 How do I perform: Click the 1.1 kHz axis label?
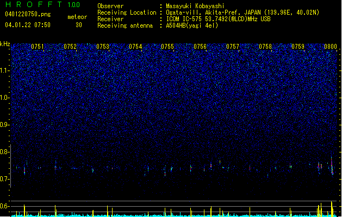4,71
